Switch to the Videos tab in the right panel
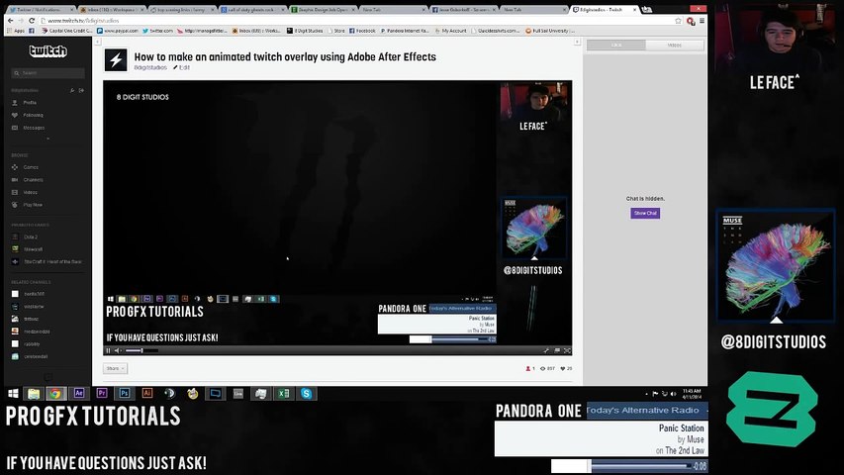This screenshot has height=475, width=844. 675,46
